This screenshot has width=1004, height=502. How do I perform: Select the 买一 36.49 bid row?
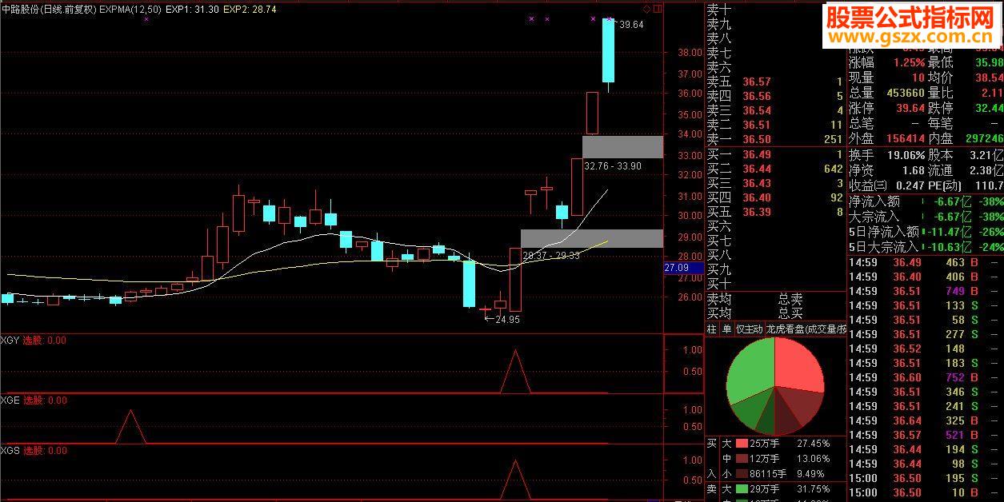coord(774,154)
